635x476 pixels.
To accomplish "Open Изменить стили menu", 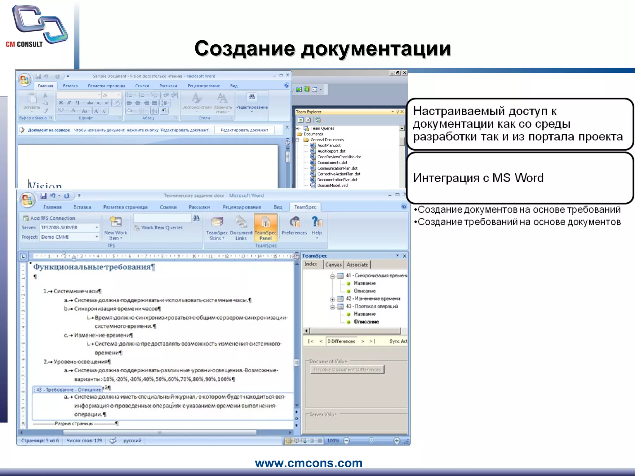I will [222, 103].
